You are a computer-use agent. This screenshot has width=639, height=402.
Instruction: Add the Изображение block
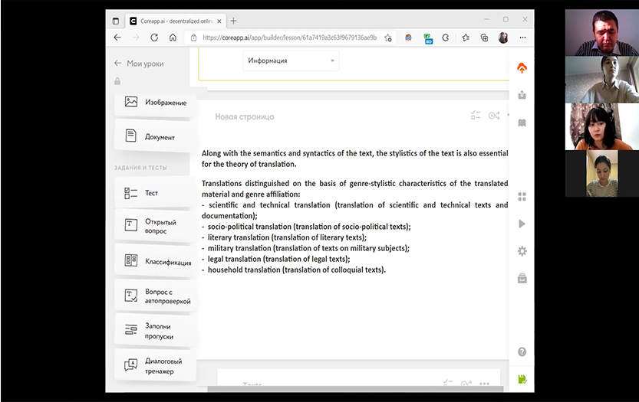coord(155,103)
